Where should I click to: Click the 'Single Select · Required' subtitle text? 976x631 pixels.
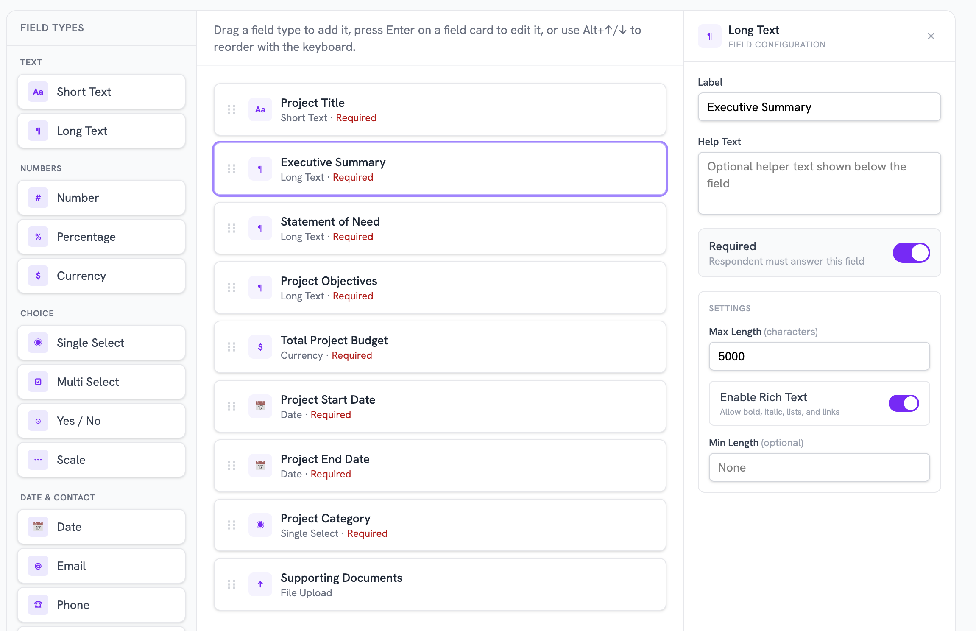click(334, 534)
